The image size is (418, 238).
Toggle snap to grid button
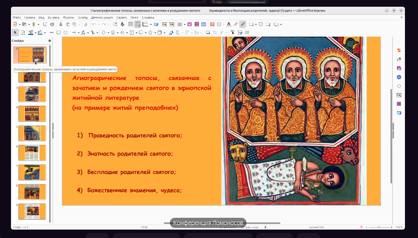point(138,24)
